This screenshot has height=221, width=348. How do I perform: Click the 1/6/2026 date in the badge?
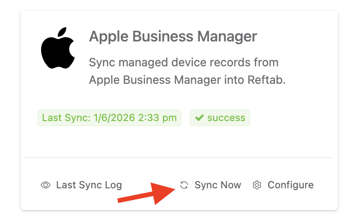[113, 118]
